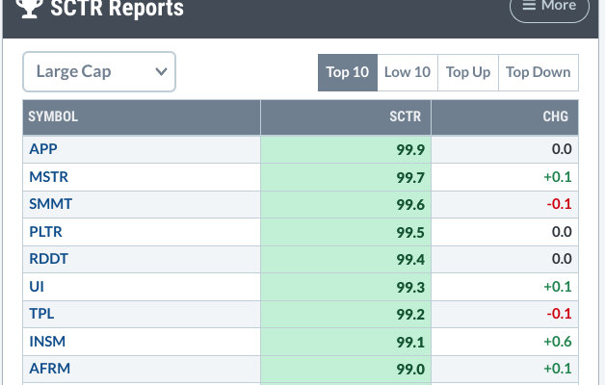Click the -0.1 change value for TPL
Screen dimensions: 605x385
559,314
